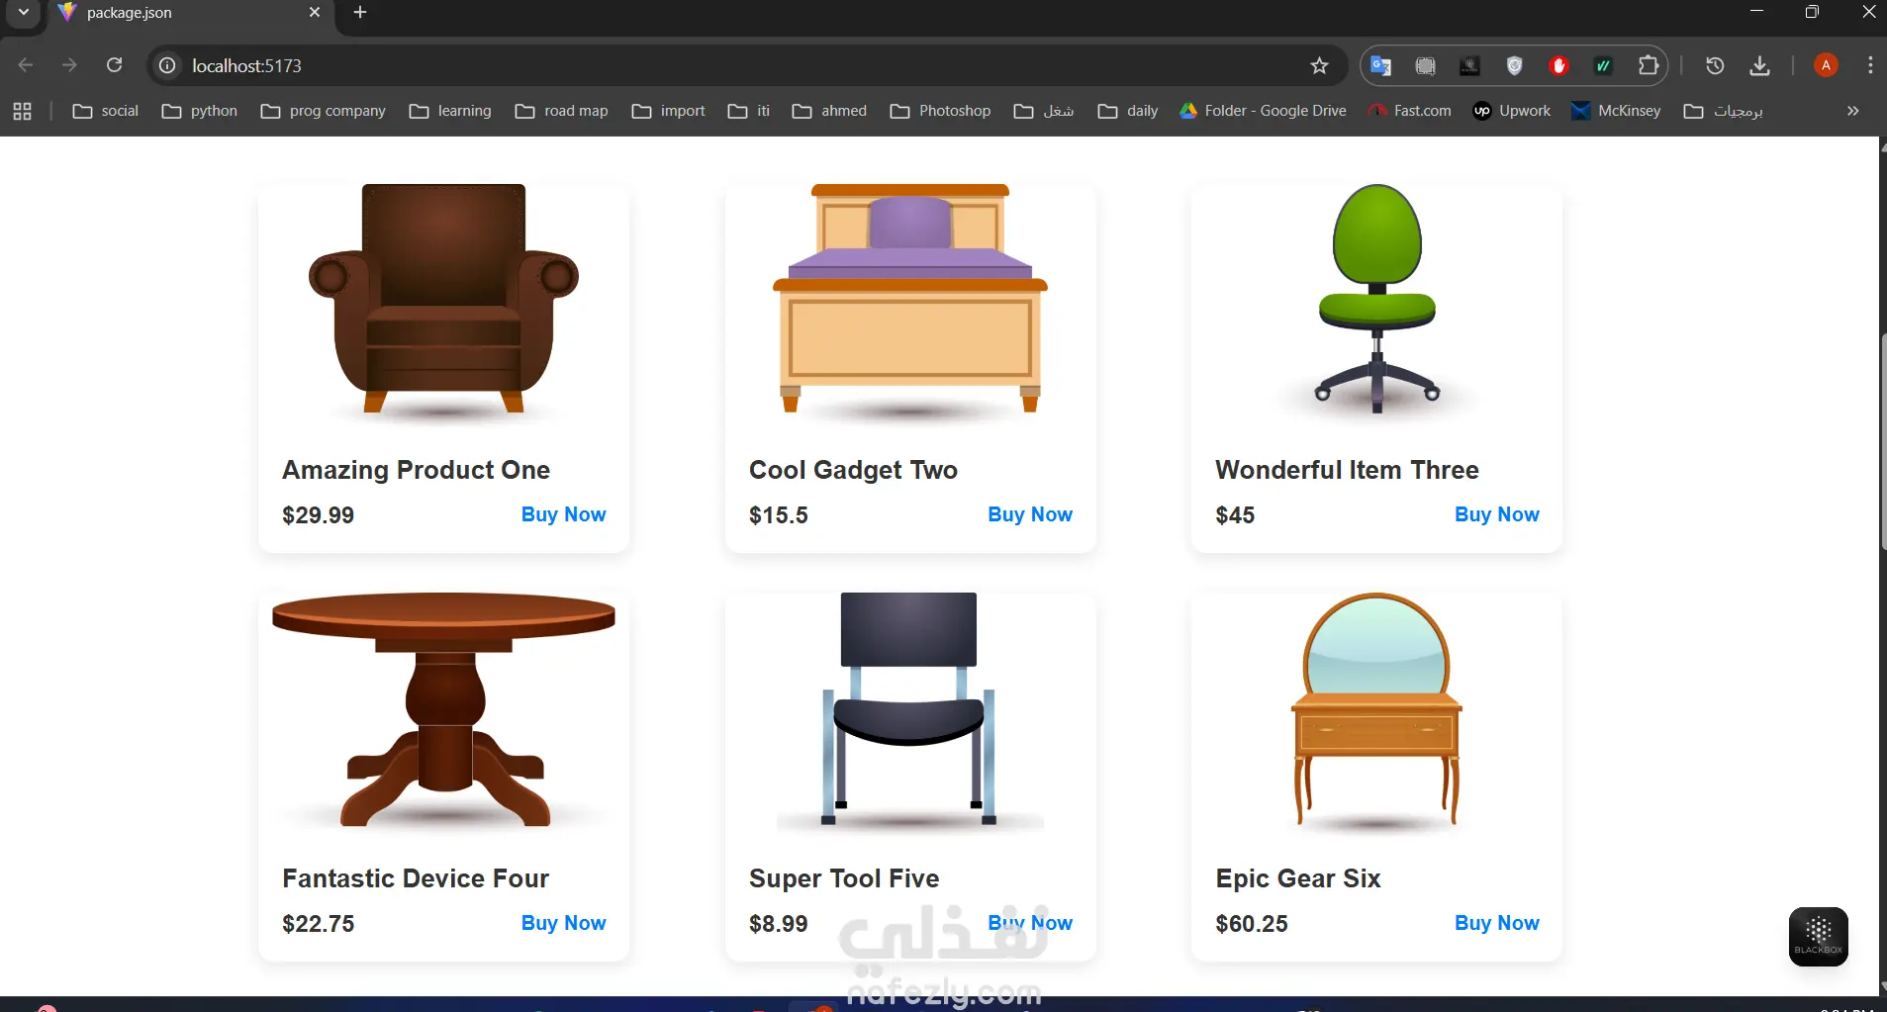Viewport: 1887px width, 1012px height.
Task: Select the Epic Gear Six title
Action: point(1298,878)
